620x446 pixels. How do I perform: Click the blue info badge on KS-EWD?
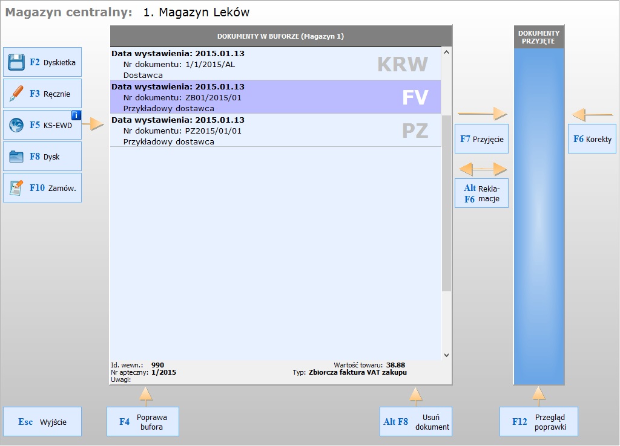click(76, 115)
